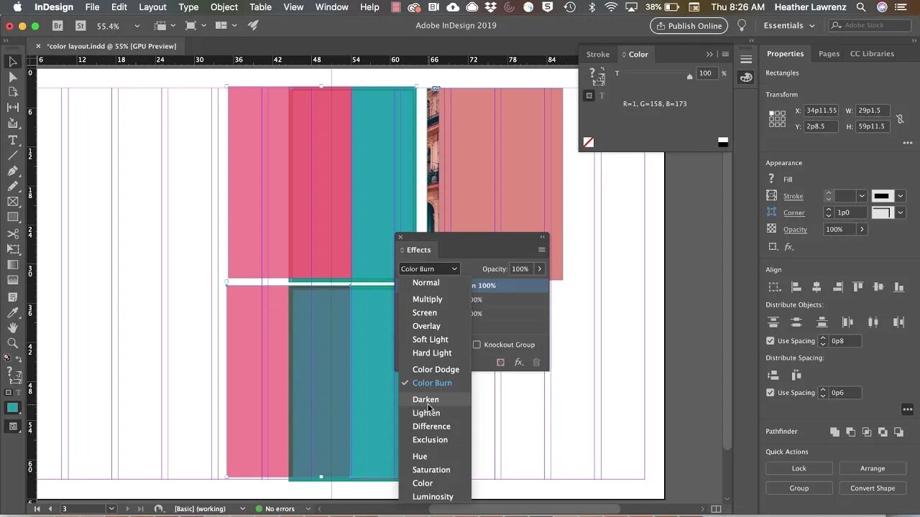The image size is (920, 517).
Task: Select the Selection tool arrow
Action: [12, 62]
